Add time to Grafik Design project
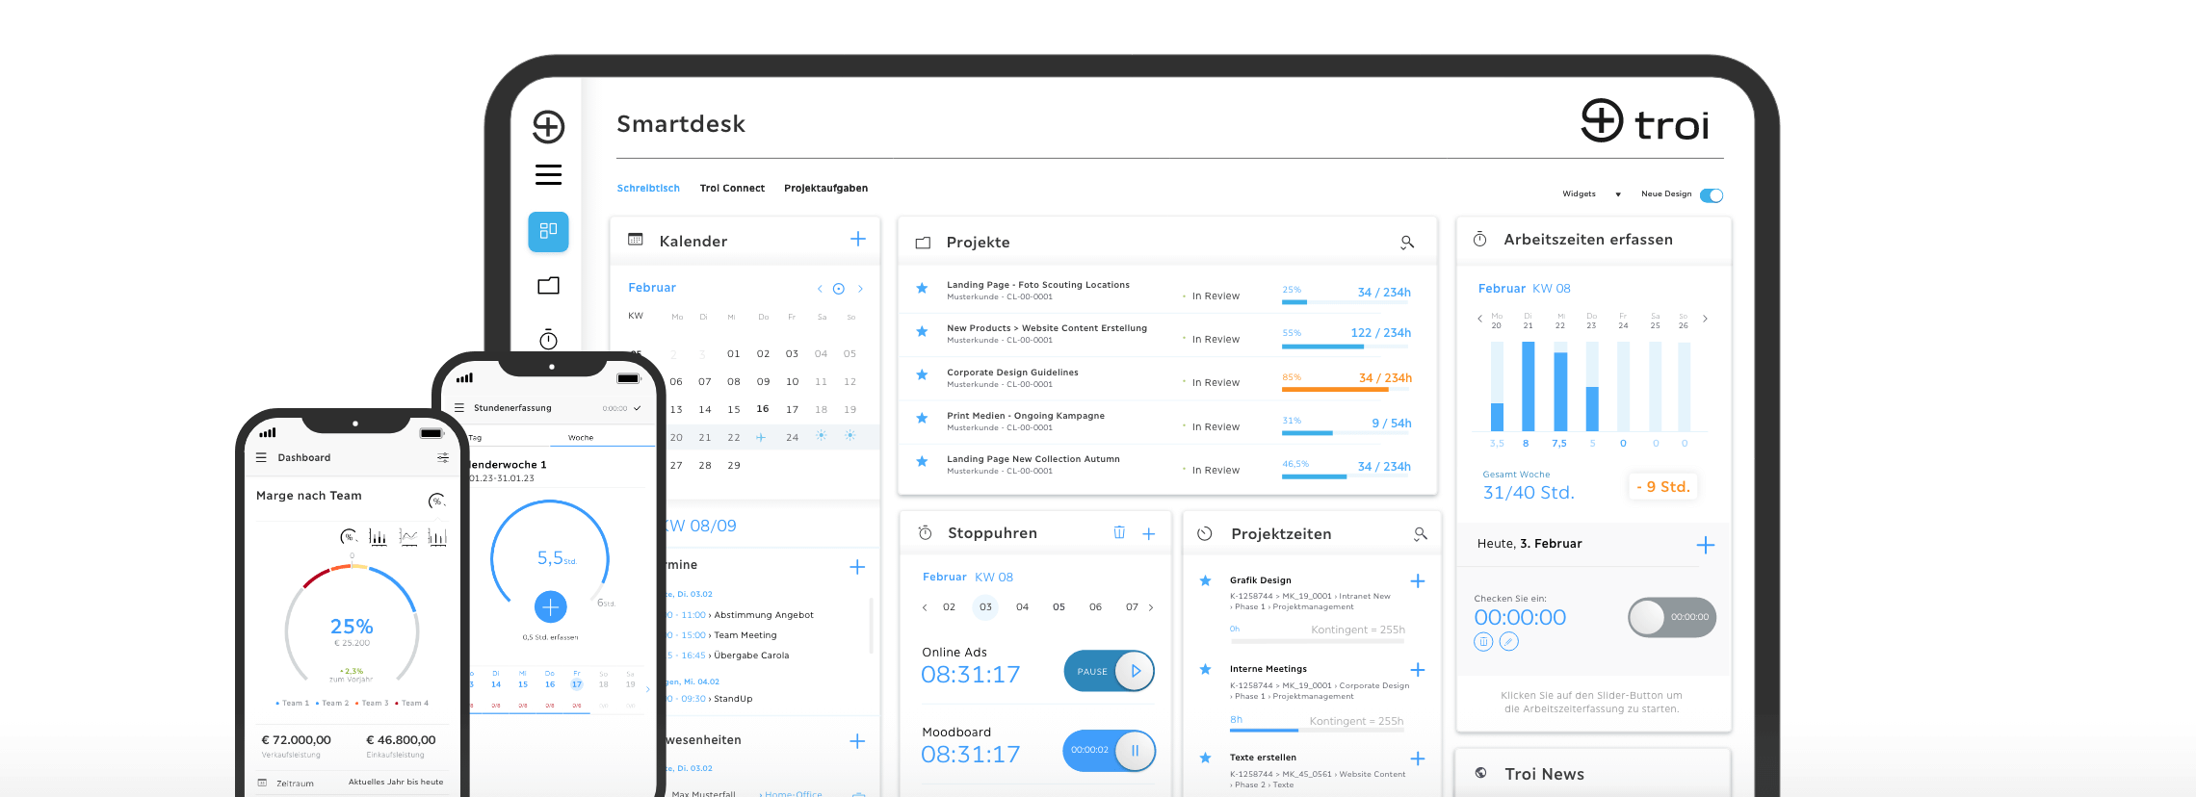 (x=1417, y=580)
